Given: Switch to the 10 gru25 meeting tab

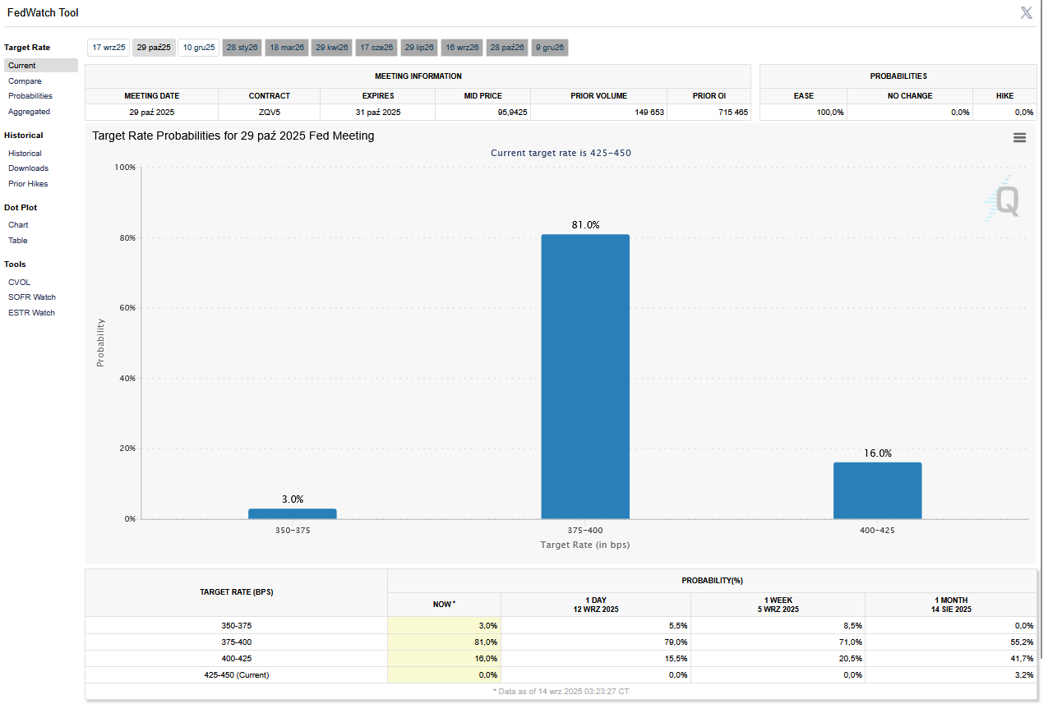Looking at the screenshot, I should point(199,48).
